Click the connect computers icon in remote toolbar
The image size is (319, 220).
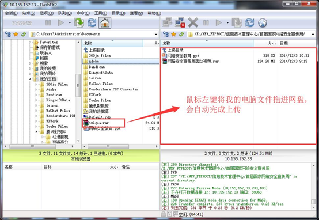coord(167,22)
